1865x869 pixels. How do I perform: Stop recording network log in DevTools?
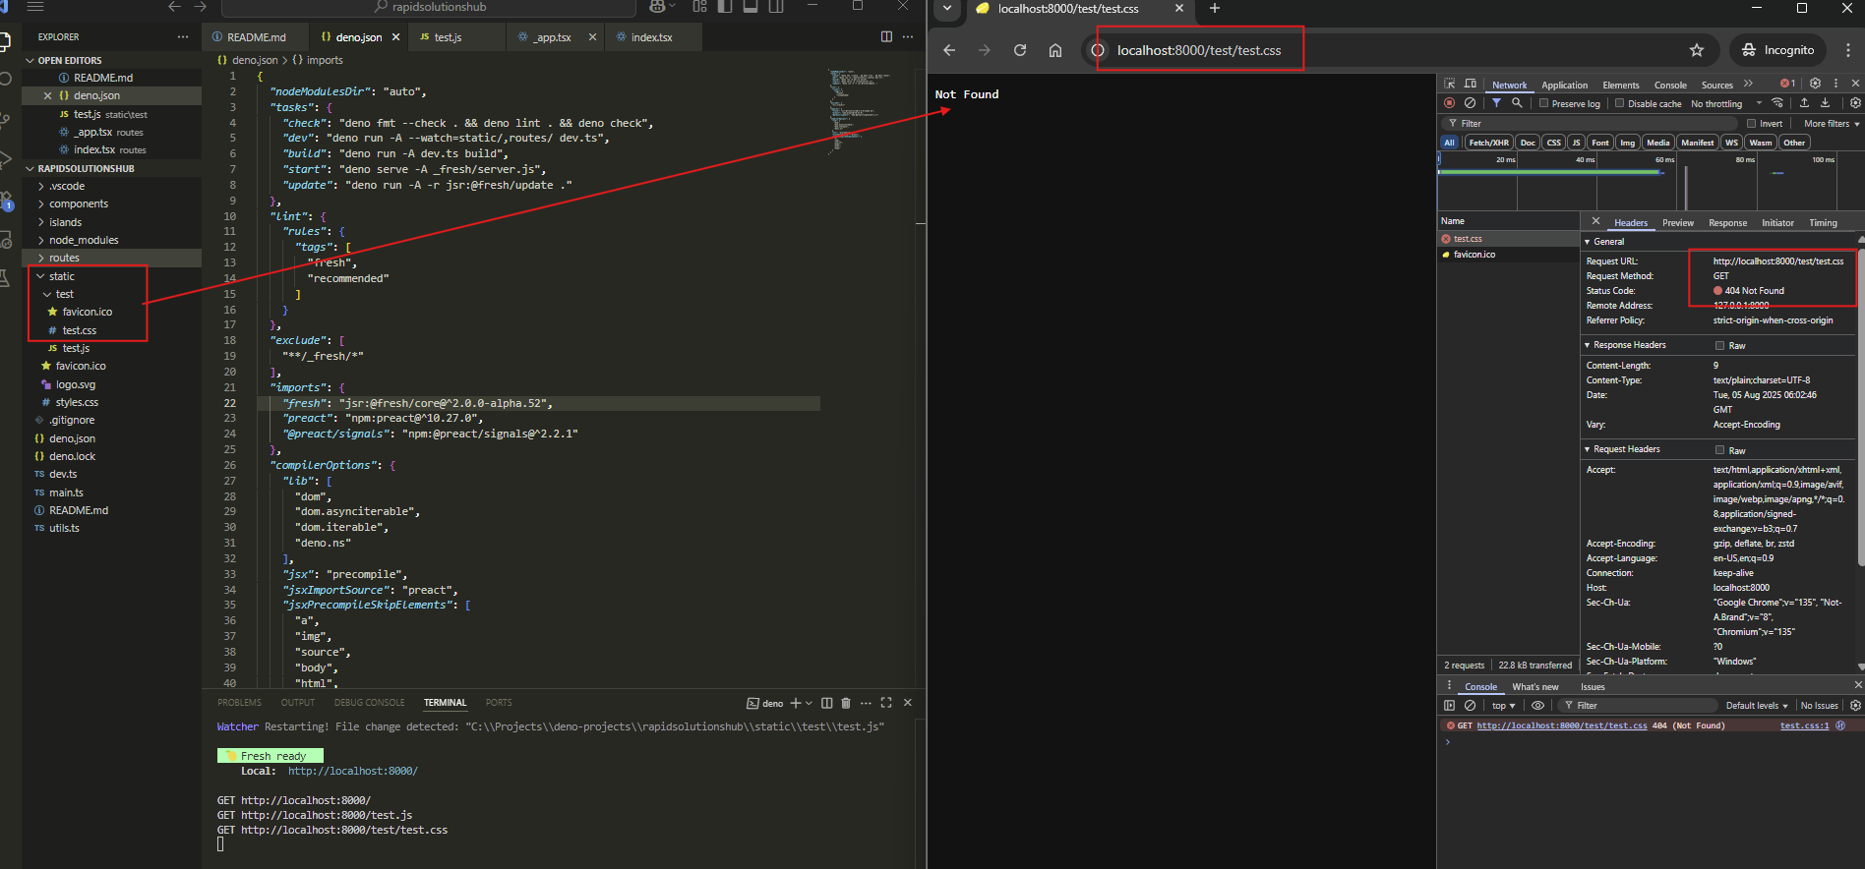(x=1449, y=103)
